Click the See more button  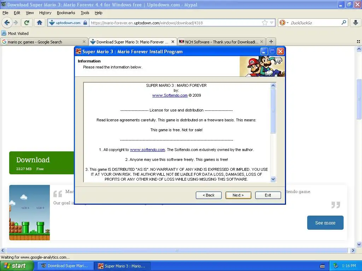click(x=325, y=223)
